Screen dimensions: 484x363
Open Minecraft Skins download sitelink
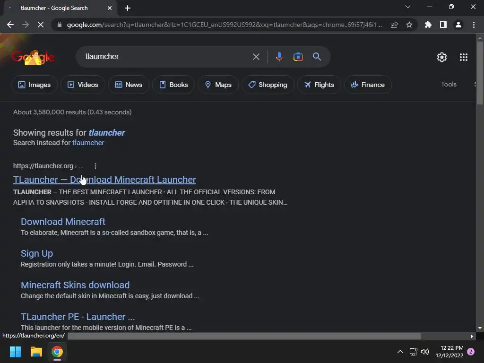75,285
